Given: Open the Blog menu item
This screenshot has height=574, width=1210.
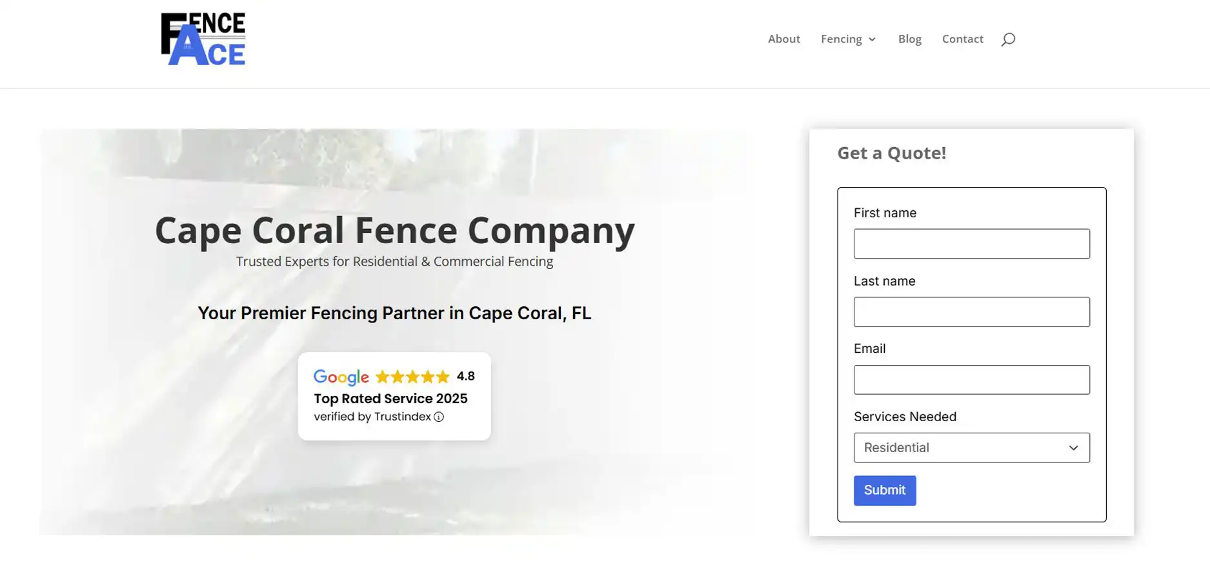Looking at the screenshot, I should point(909,39).
